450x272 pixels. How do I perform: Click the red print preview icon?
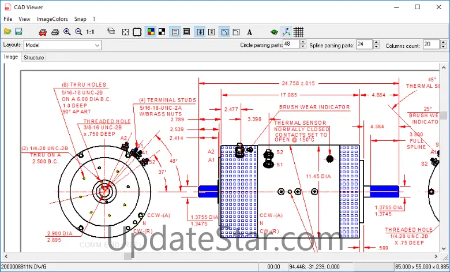tap(43, 32)
